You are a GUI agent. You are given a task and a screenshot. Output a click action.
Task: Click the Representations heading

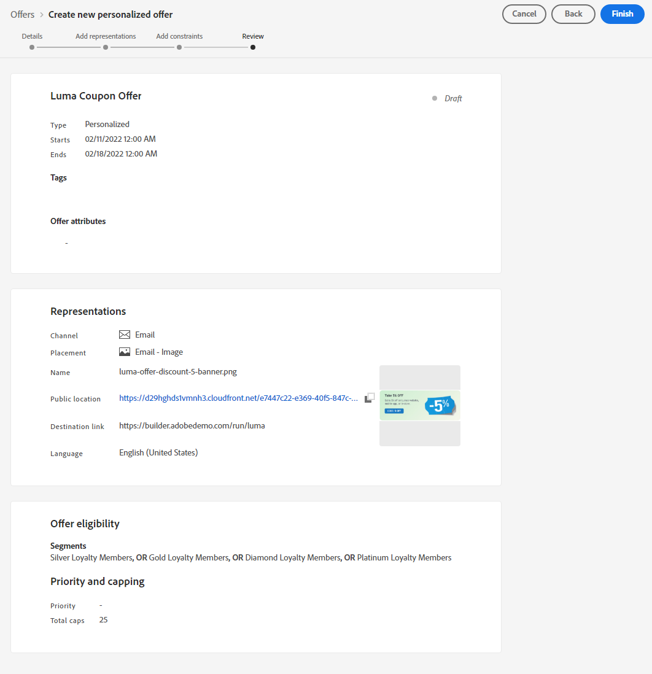[x=88, y=311]
